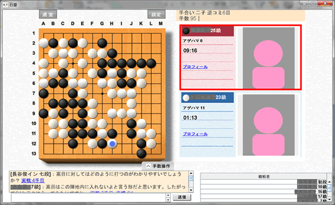Open the 設定 settings button
The image size is (335, 205).
(x=156, y=15)
